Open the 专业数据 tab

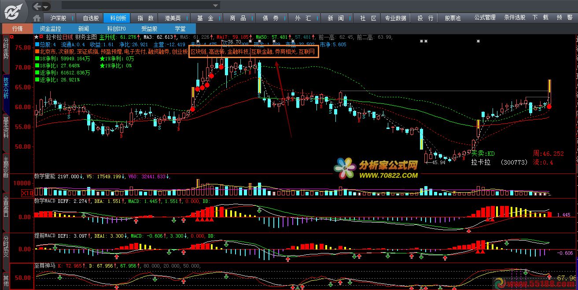[x=396, y=18]
